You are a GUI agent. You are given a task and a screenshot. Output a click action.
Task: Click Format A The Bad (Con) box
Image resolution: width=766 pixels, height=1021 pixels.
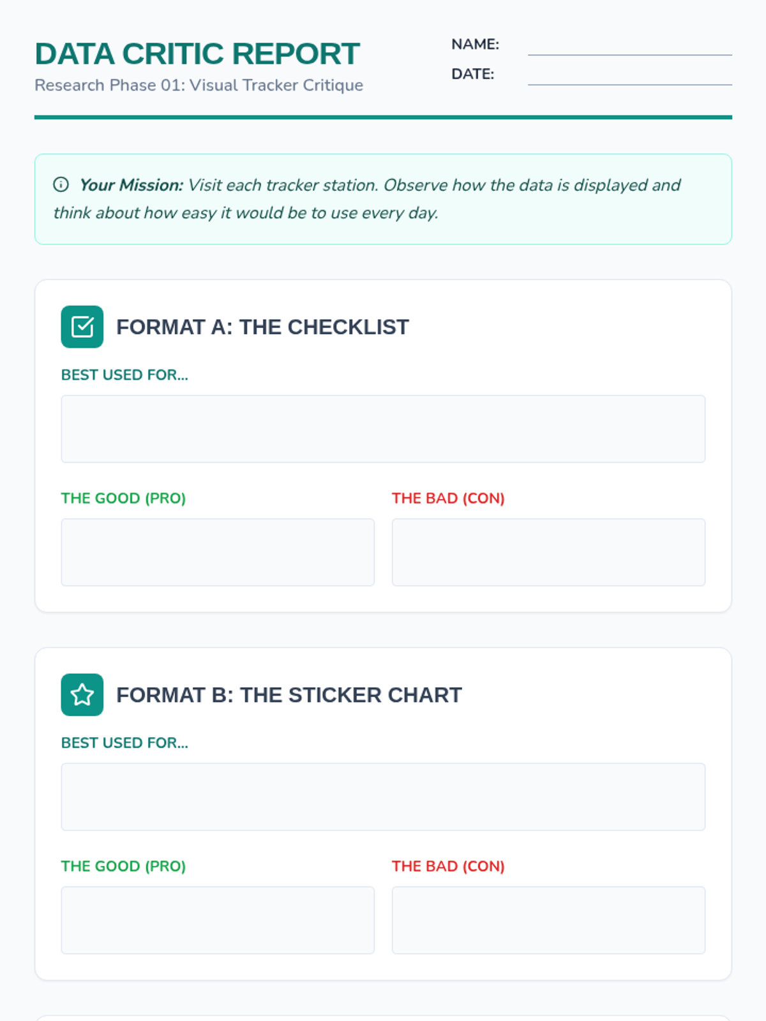pyautogui.click(x=548, y=552)
